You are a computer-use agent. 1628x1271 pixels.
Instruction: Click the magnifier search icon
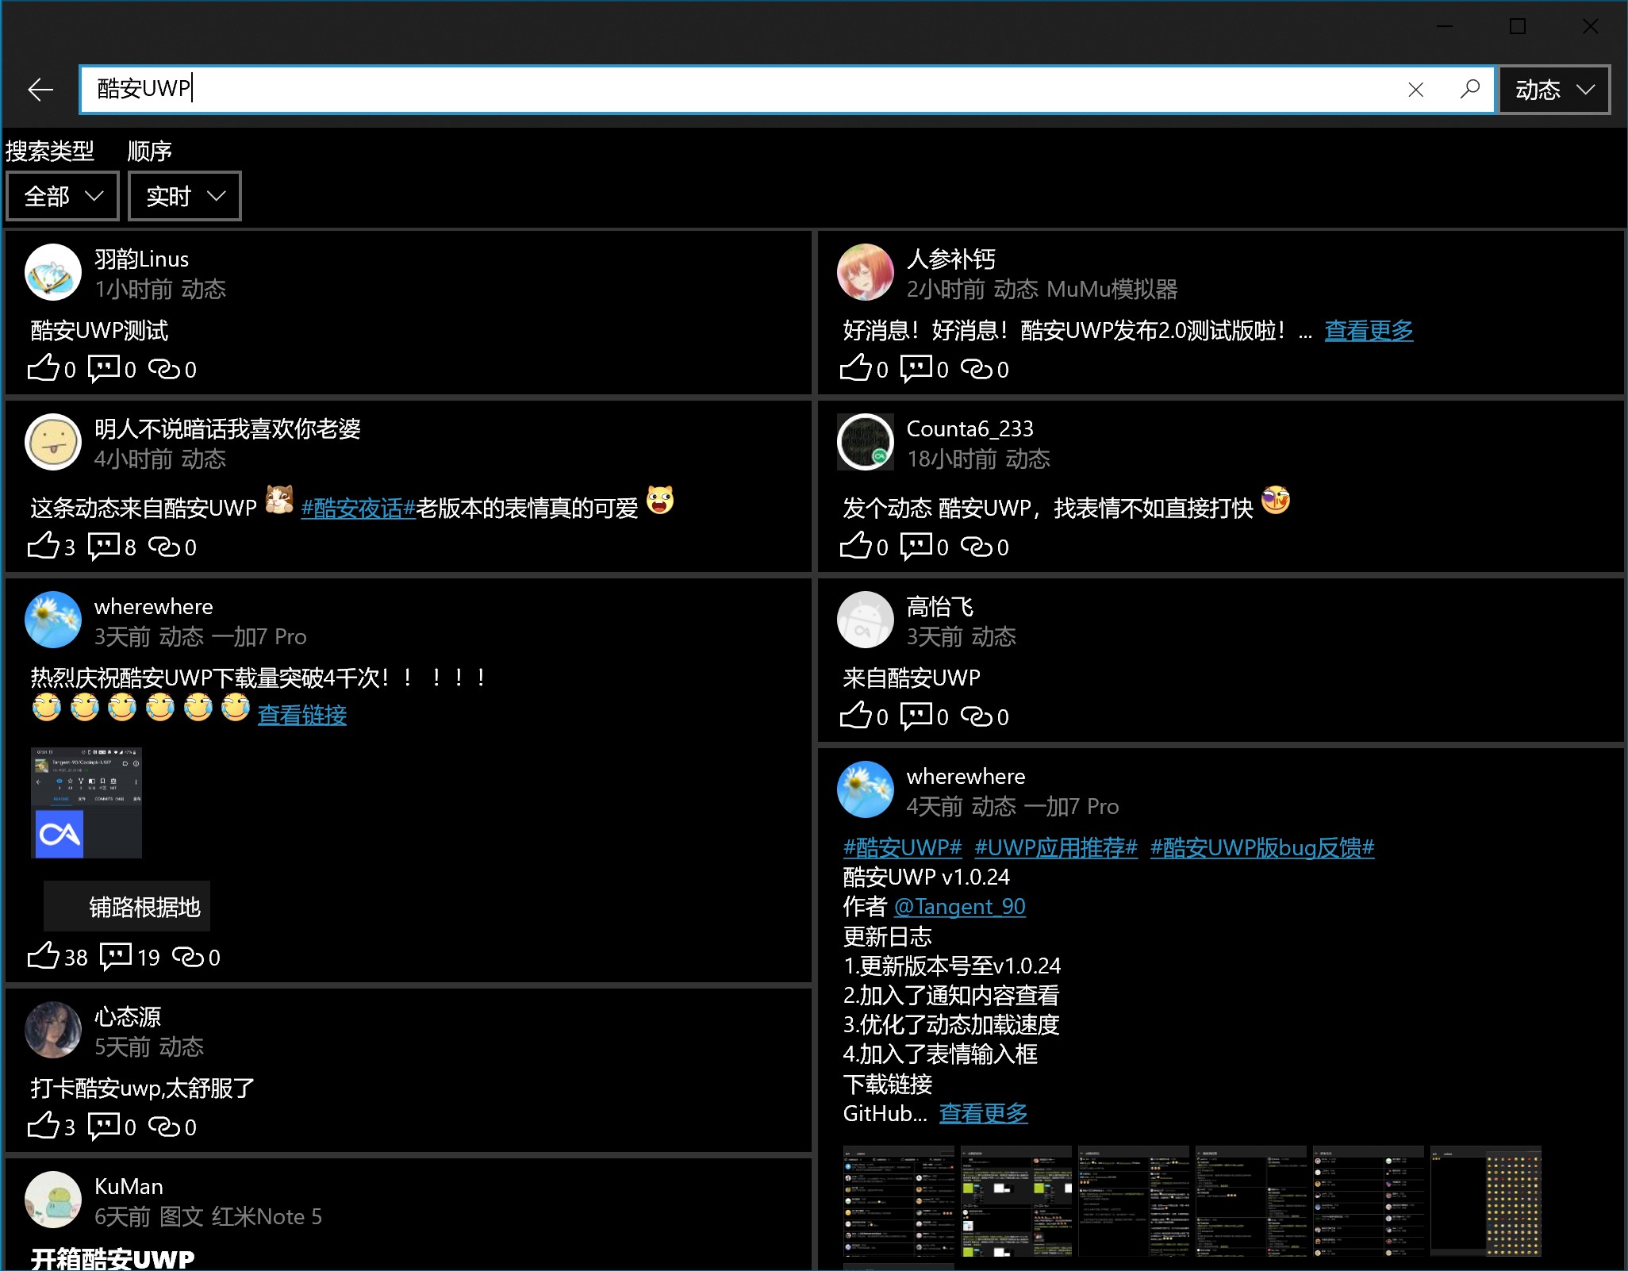click(1469, 90)
